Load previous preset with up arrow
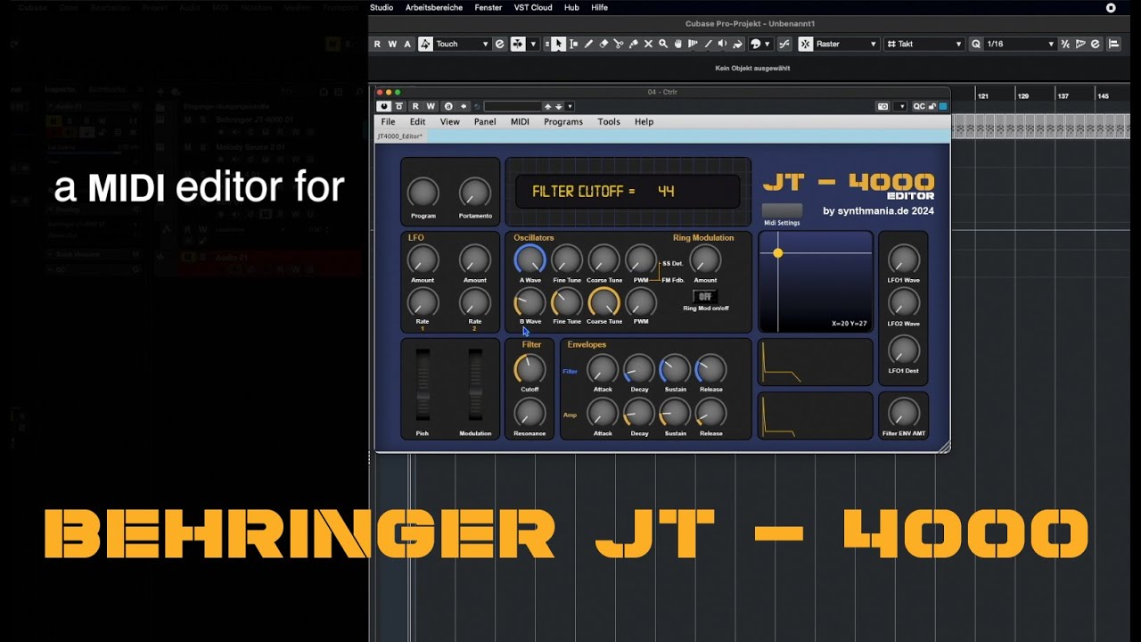The height and width of the screenshot is (642, 1141). (x=548, y=106)
